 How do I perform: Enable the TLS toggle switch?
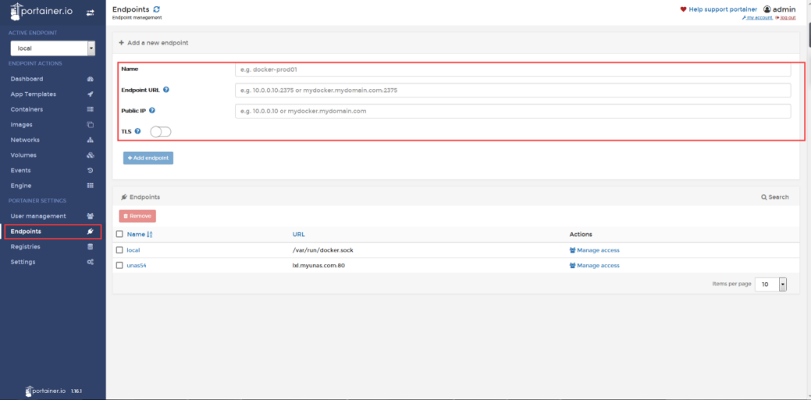pyautogui.click(x=160, y=132)
